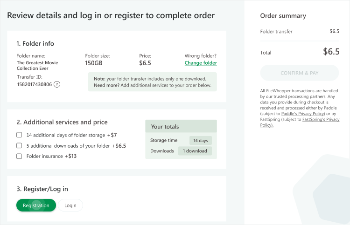
Task: Tick the 14 additional days storage checkbox
Action: [19, 135]
